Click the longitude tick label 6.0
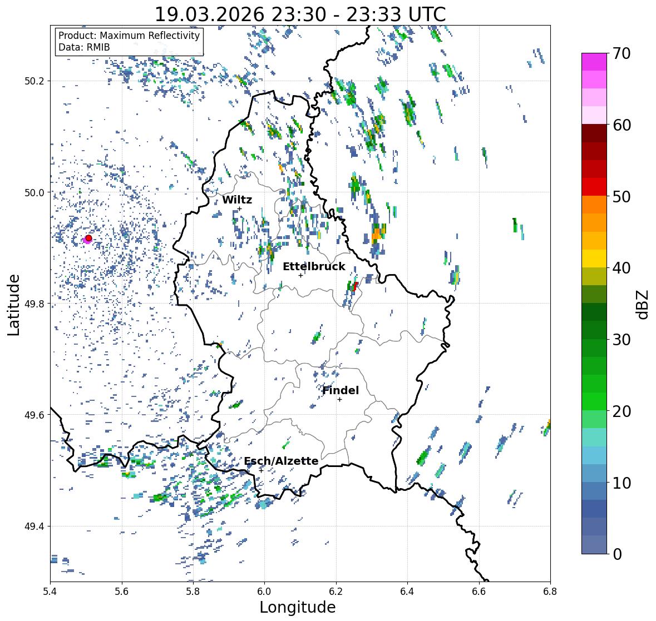The height and width of the screenshot is (621, 656). pyautogui.click(x=264, y=592)
